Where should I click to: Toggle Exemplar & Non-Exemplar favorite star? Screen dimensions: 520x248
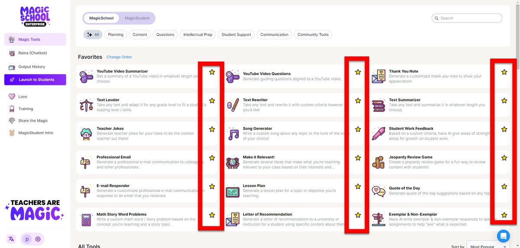coord(504,215)
